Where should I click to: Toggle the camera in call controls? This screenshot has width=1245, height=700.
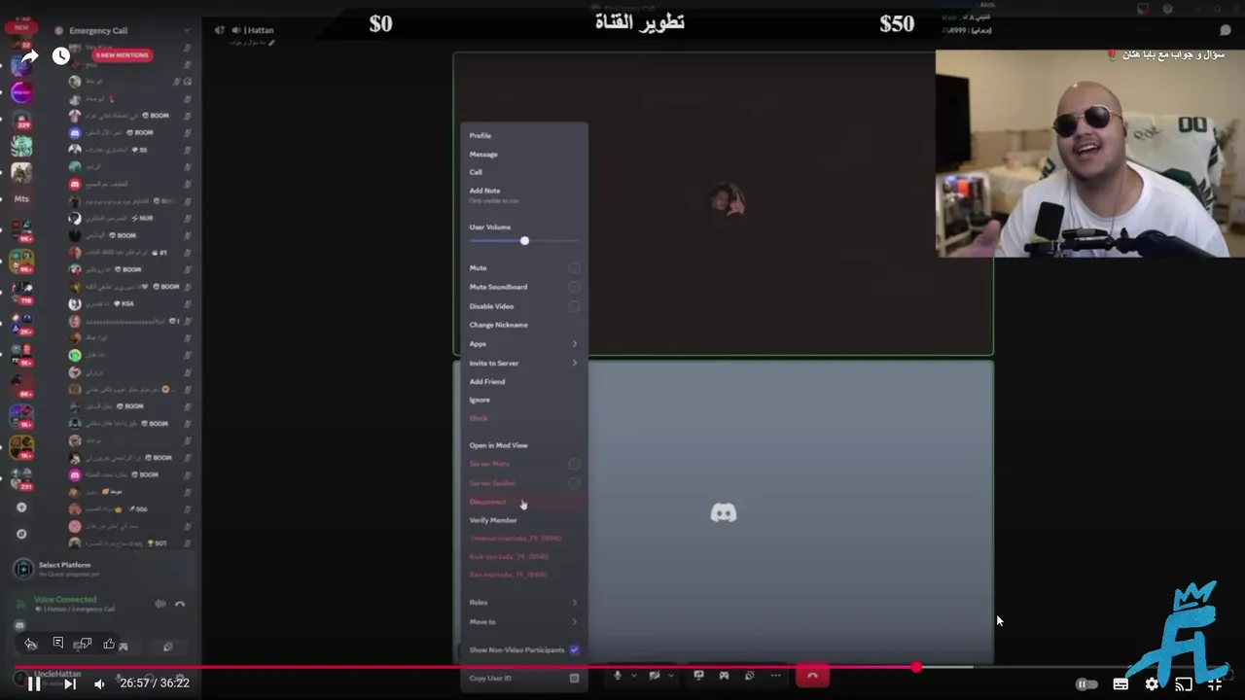(x=655, y=675)
